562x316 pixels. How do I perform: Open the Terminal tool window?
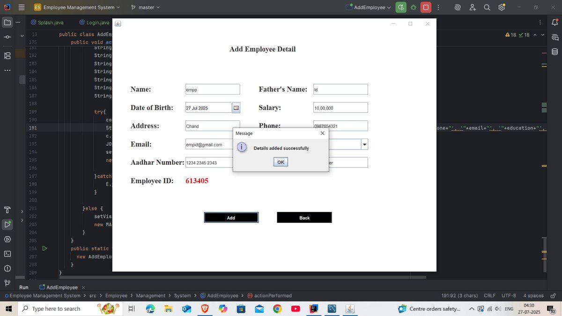(x=7, y=254)
